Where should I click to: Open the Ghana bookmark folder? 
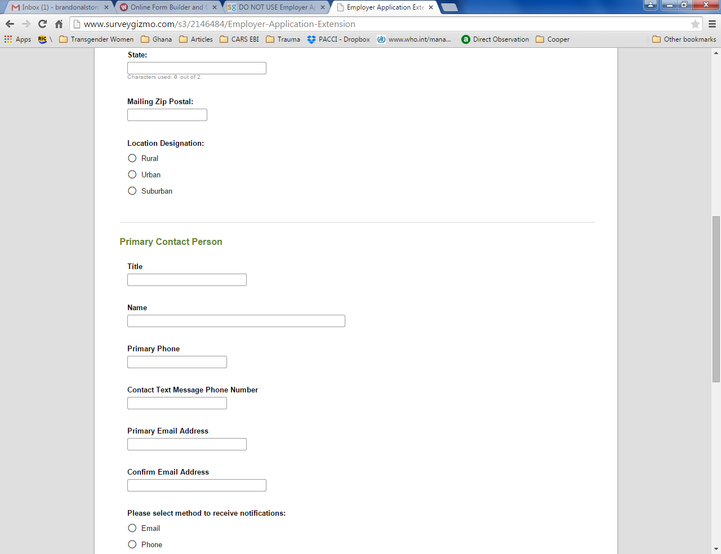(157, 39)
